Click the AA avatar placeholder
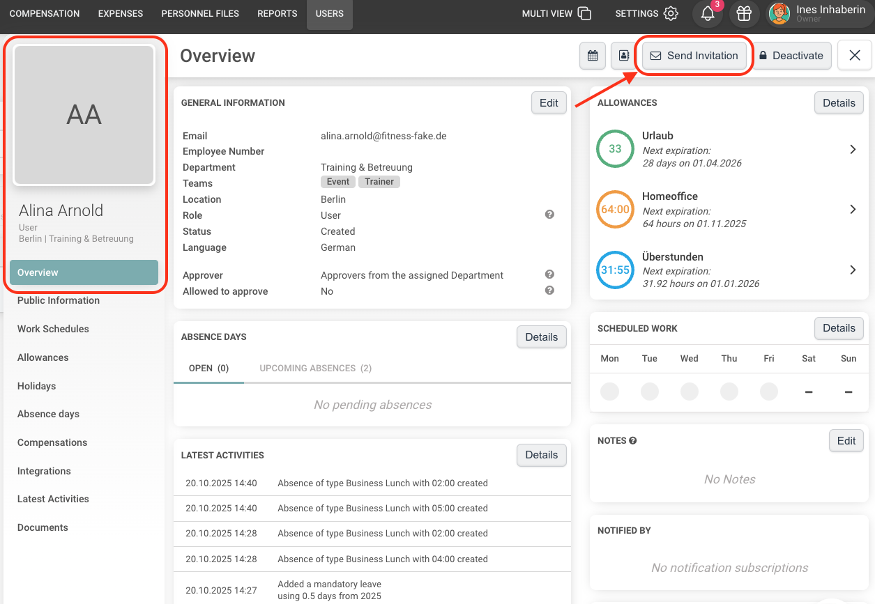875x604 pixels. [x=84, y=115]
